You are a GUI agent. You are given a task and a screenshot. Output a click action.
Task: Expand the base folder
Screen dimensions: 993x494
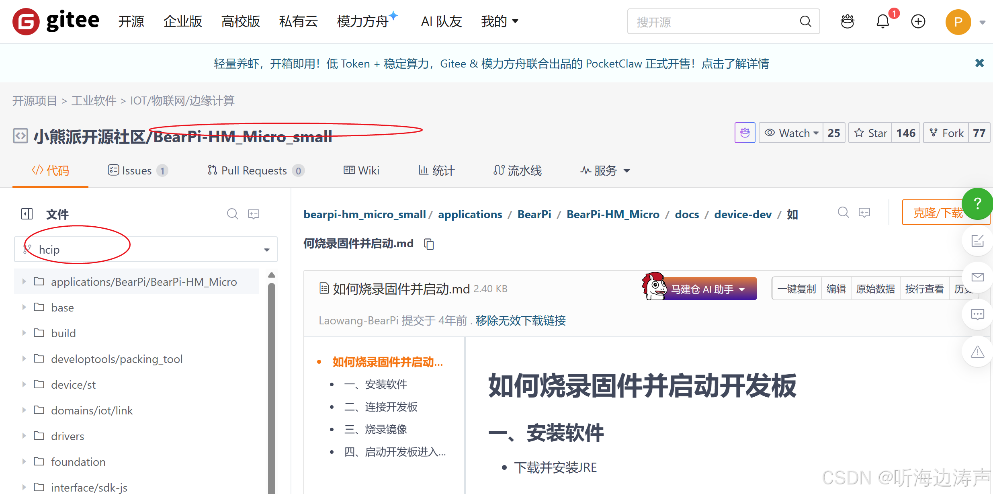click(x=24, y=307)
